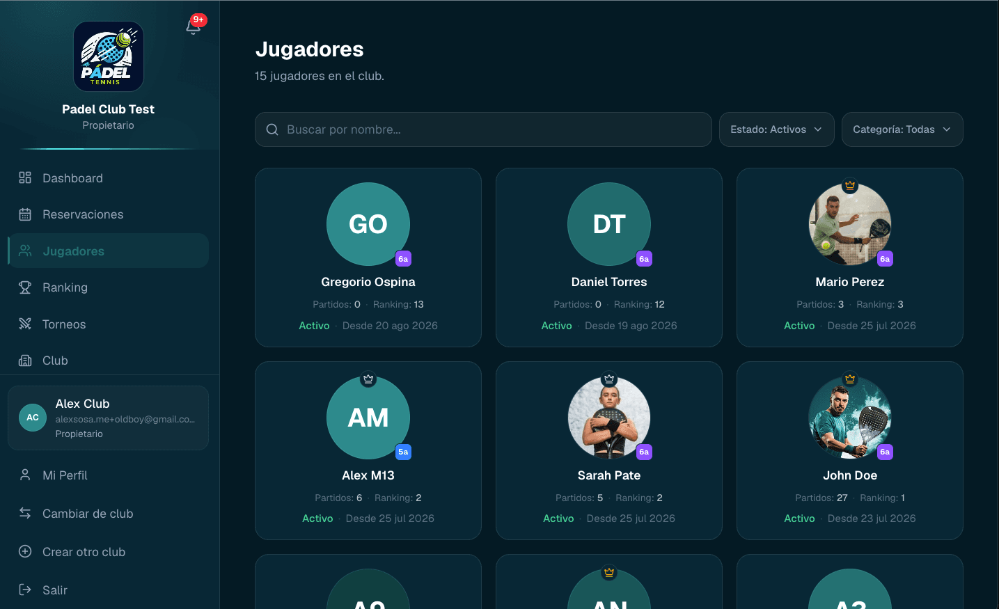The image size is (999, 609).
Task: Open the Gregorio Ospina GO avatar
Action: point(368,224)
